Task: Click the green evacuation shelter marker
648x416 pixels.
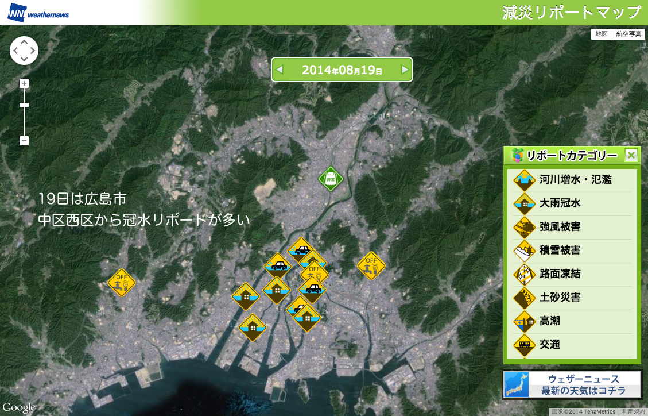Action: [x=331, y=179]
